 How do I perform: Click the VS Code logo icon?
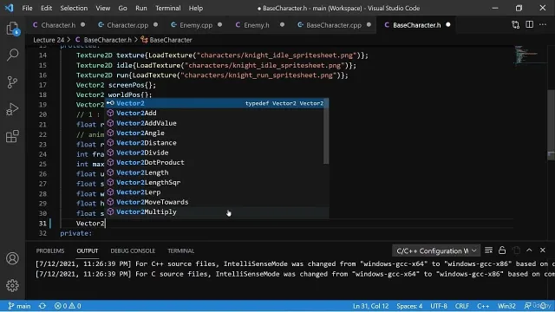[x=10, y=8]
